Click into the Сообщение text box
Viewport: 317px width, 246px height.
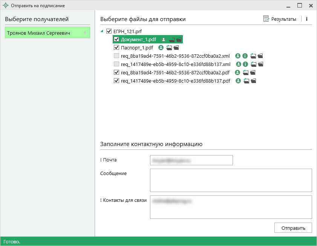231,180
